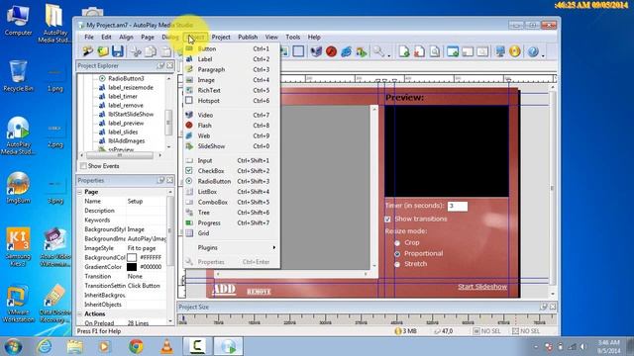This screenshot has height=356, width=634.
Task: Click the 3 MB status bar entry
Action: pyautogui.click(x=406, y=331)
